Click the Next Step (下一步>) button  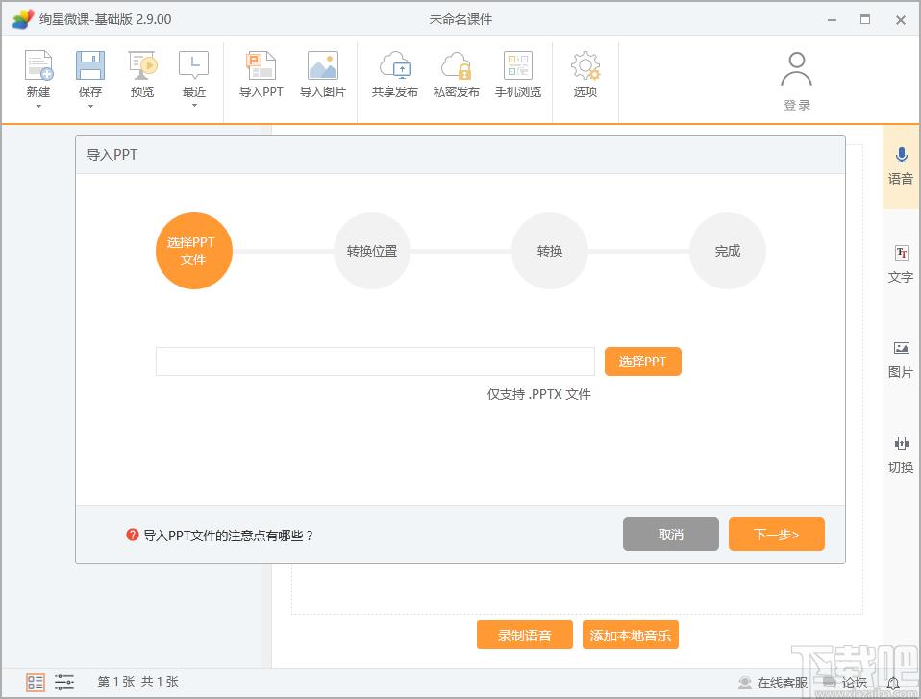pos(776,535)
